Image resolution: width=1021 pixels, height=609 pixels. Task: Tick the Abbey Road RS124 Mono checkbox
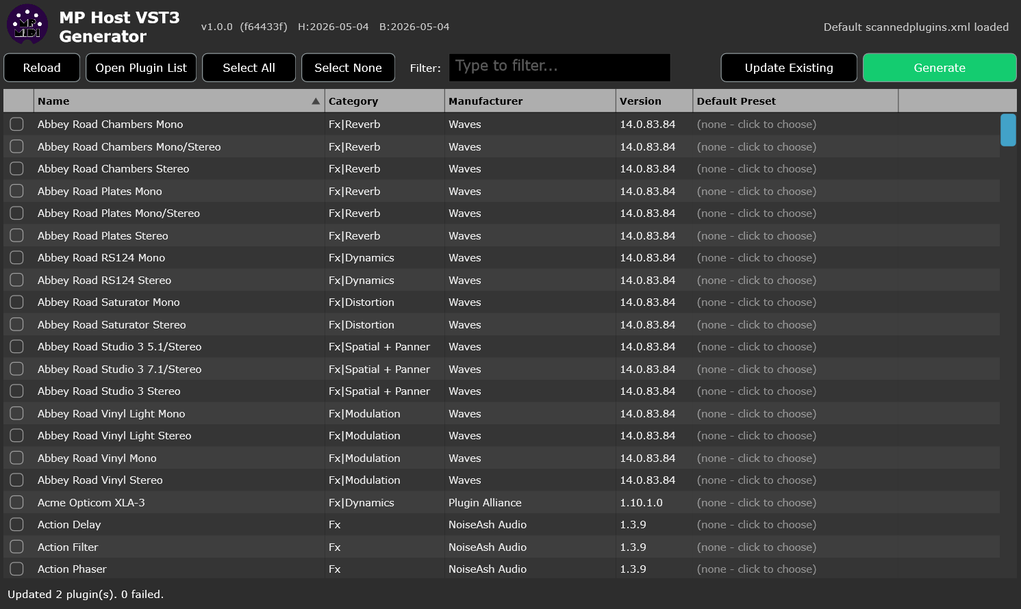pos(17,258)
